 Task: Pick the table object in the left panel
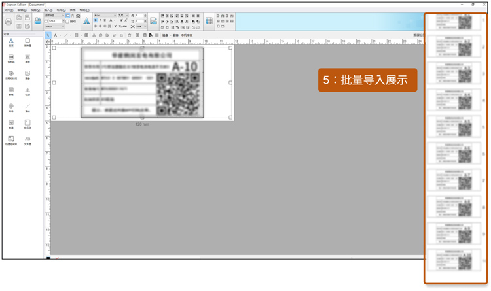[x=11, y=91]
